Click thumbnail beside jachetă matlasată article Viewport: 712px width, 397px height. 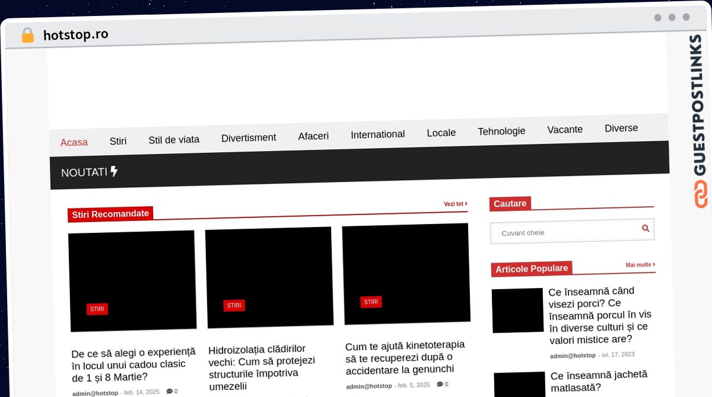click(520, 385)
